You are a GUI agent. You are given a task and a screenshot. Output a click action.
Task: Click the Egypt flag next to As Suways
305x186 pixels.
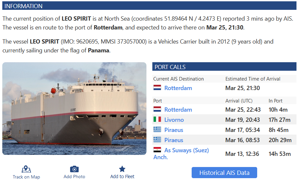(x=158, y=150)
